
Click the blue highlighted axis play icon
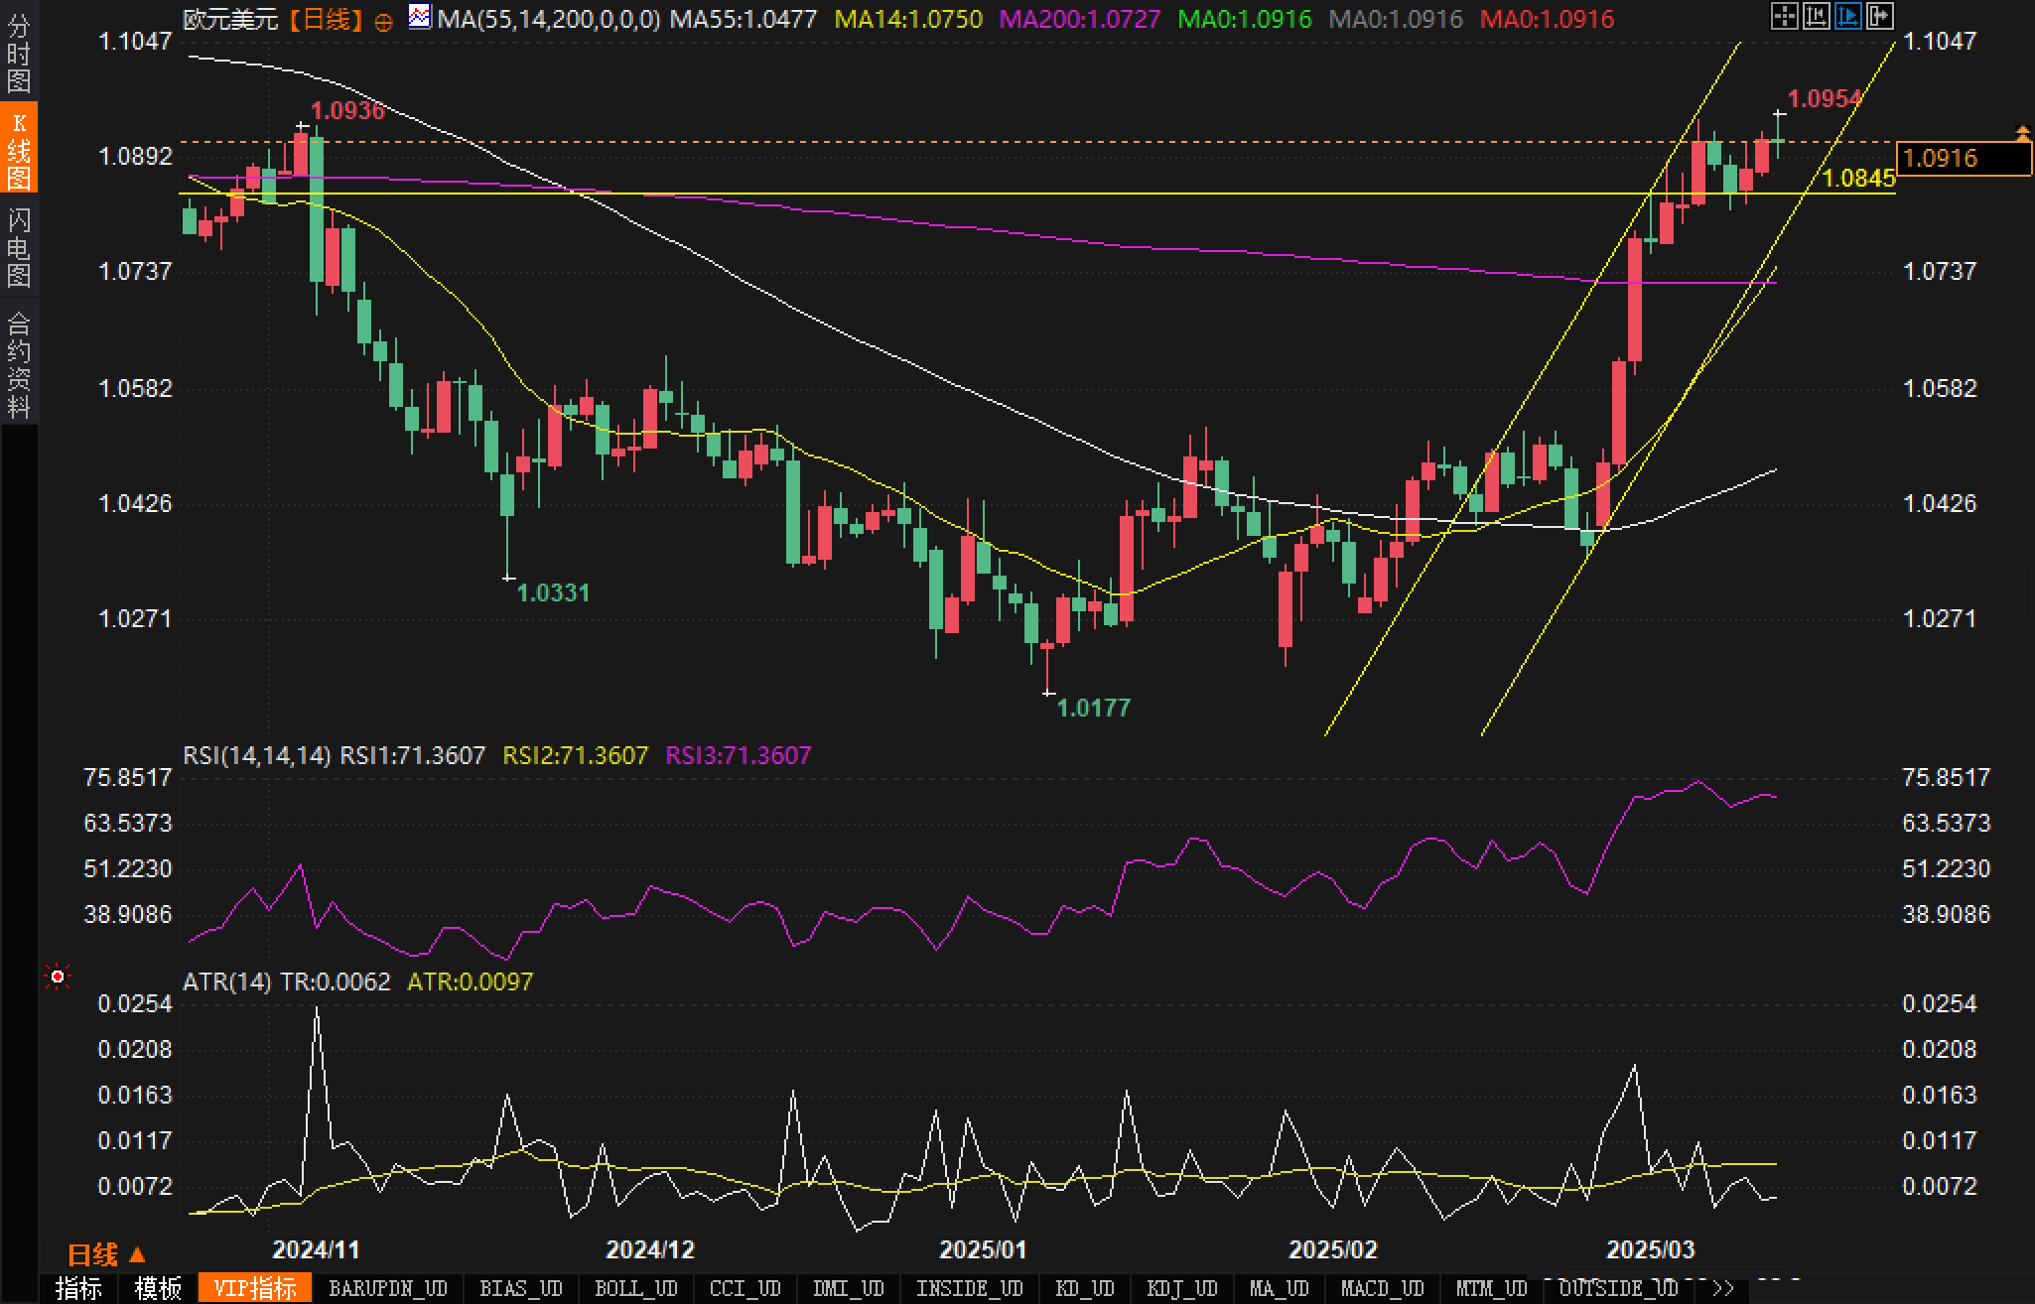(1847, 16)
